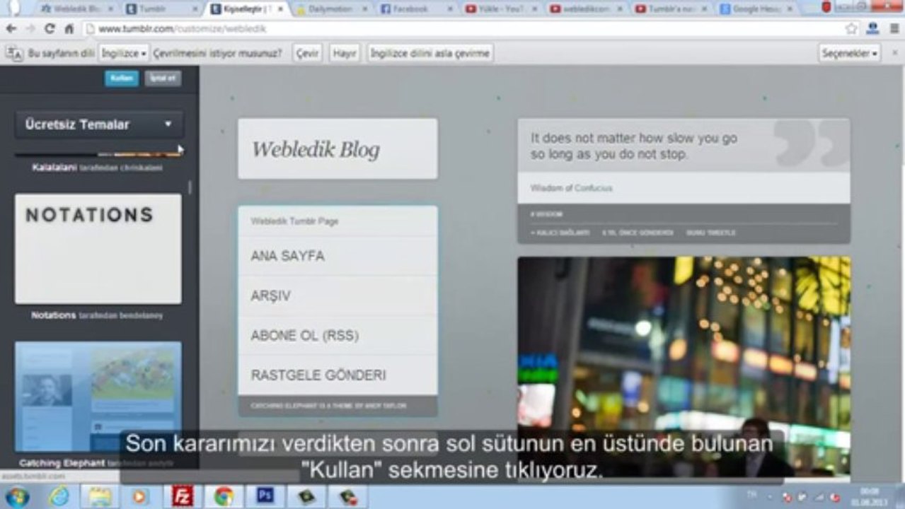Close the translate bar
Image resolution: width=905 pixels, height=509 pixels.
click(894, 54)
